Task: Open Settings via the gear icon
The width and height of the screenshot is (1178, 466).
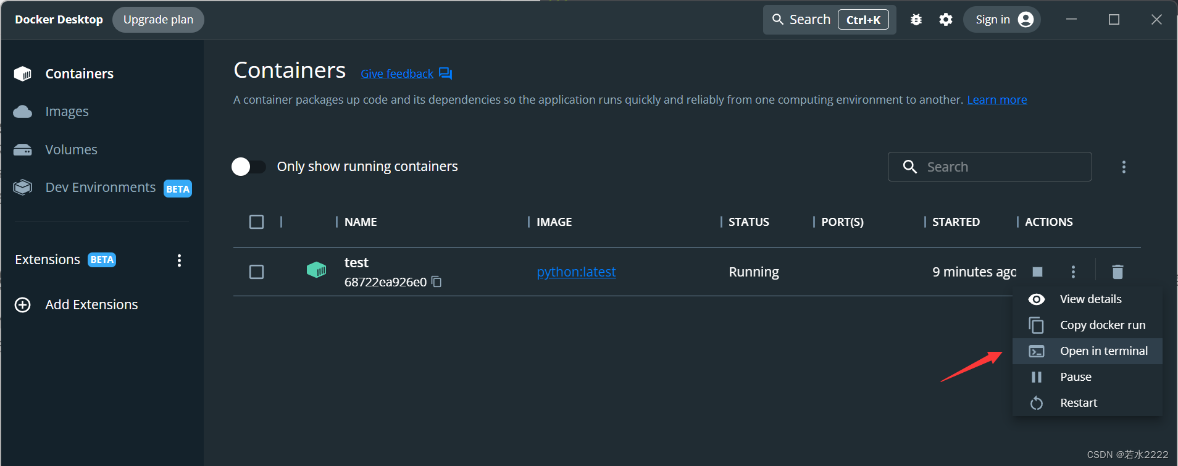Action: (946, 20)
